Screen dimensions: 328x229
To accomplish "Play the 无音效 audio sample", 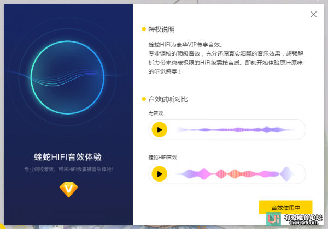I will coord(159,130).
